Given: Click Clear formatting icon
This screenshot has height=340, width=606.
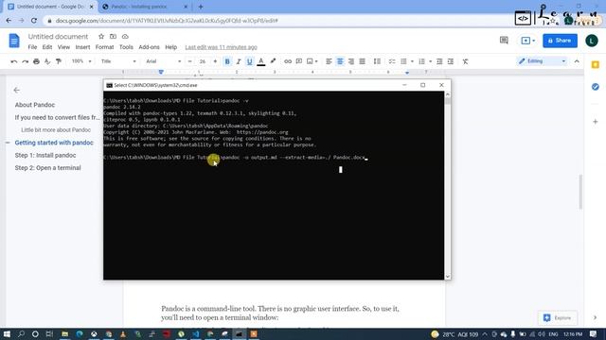Looking at the screenshot, I should [x=465, y=61].
